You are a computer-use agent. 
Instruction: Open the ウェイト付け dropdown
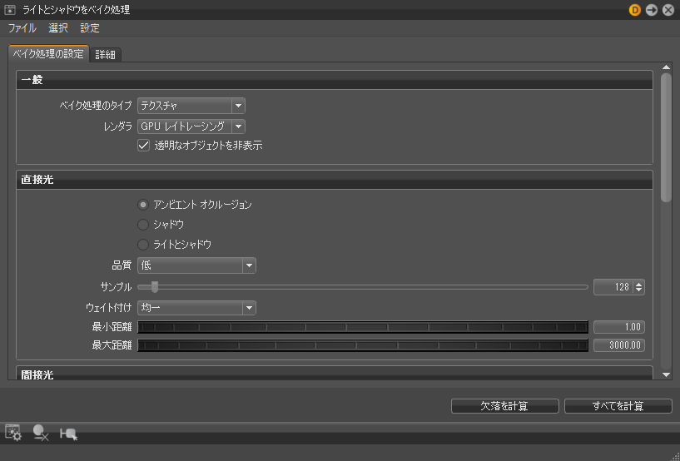[196, 308]
